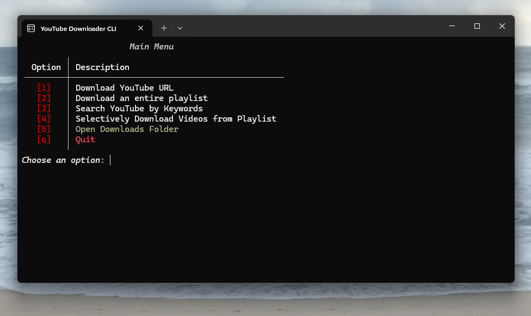Close the YouTube Downloader CLI tab
Image resolution: width=531 pixels, height=316 pixels.
coord(140,28)
